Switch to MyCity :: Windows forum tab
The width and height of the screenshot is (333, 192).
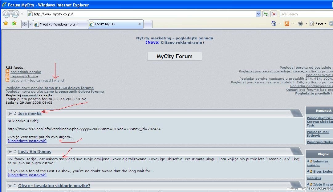click(61, 24)
